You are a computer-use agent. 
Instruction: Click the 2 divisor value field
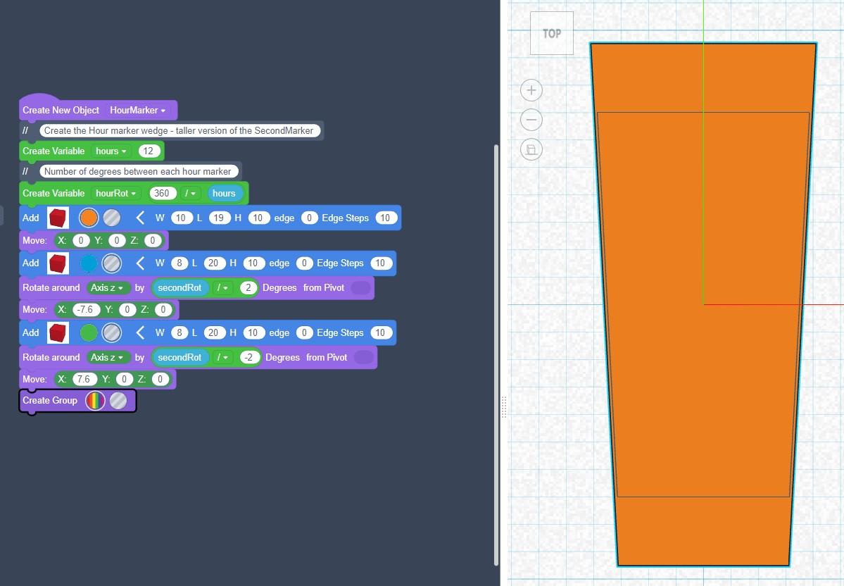(248, 287)
